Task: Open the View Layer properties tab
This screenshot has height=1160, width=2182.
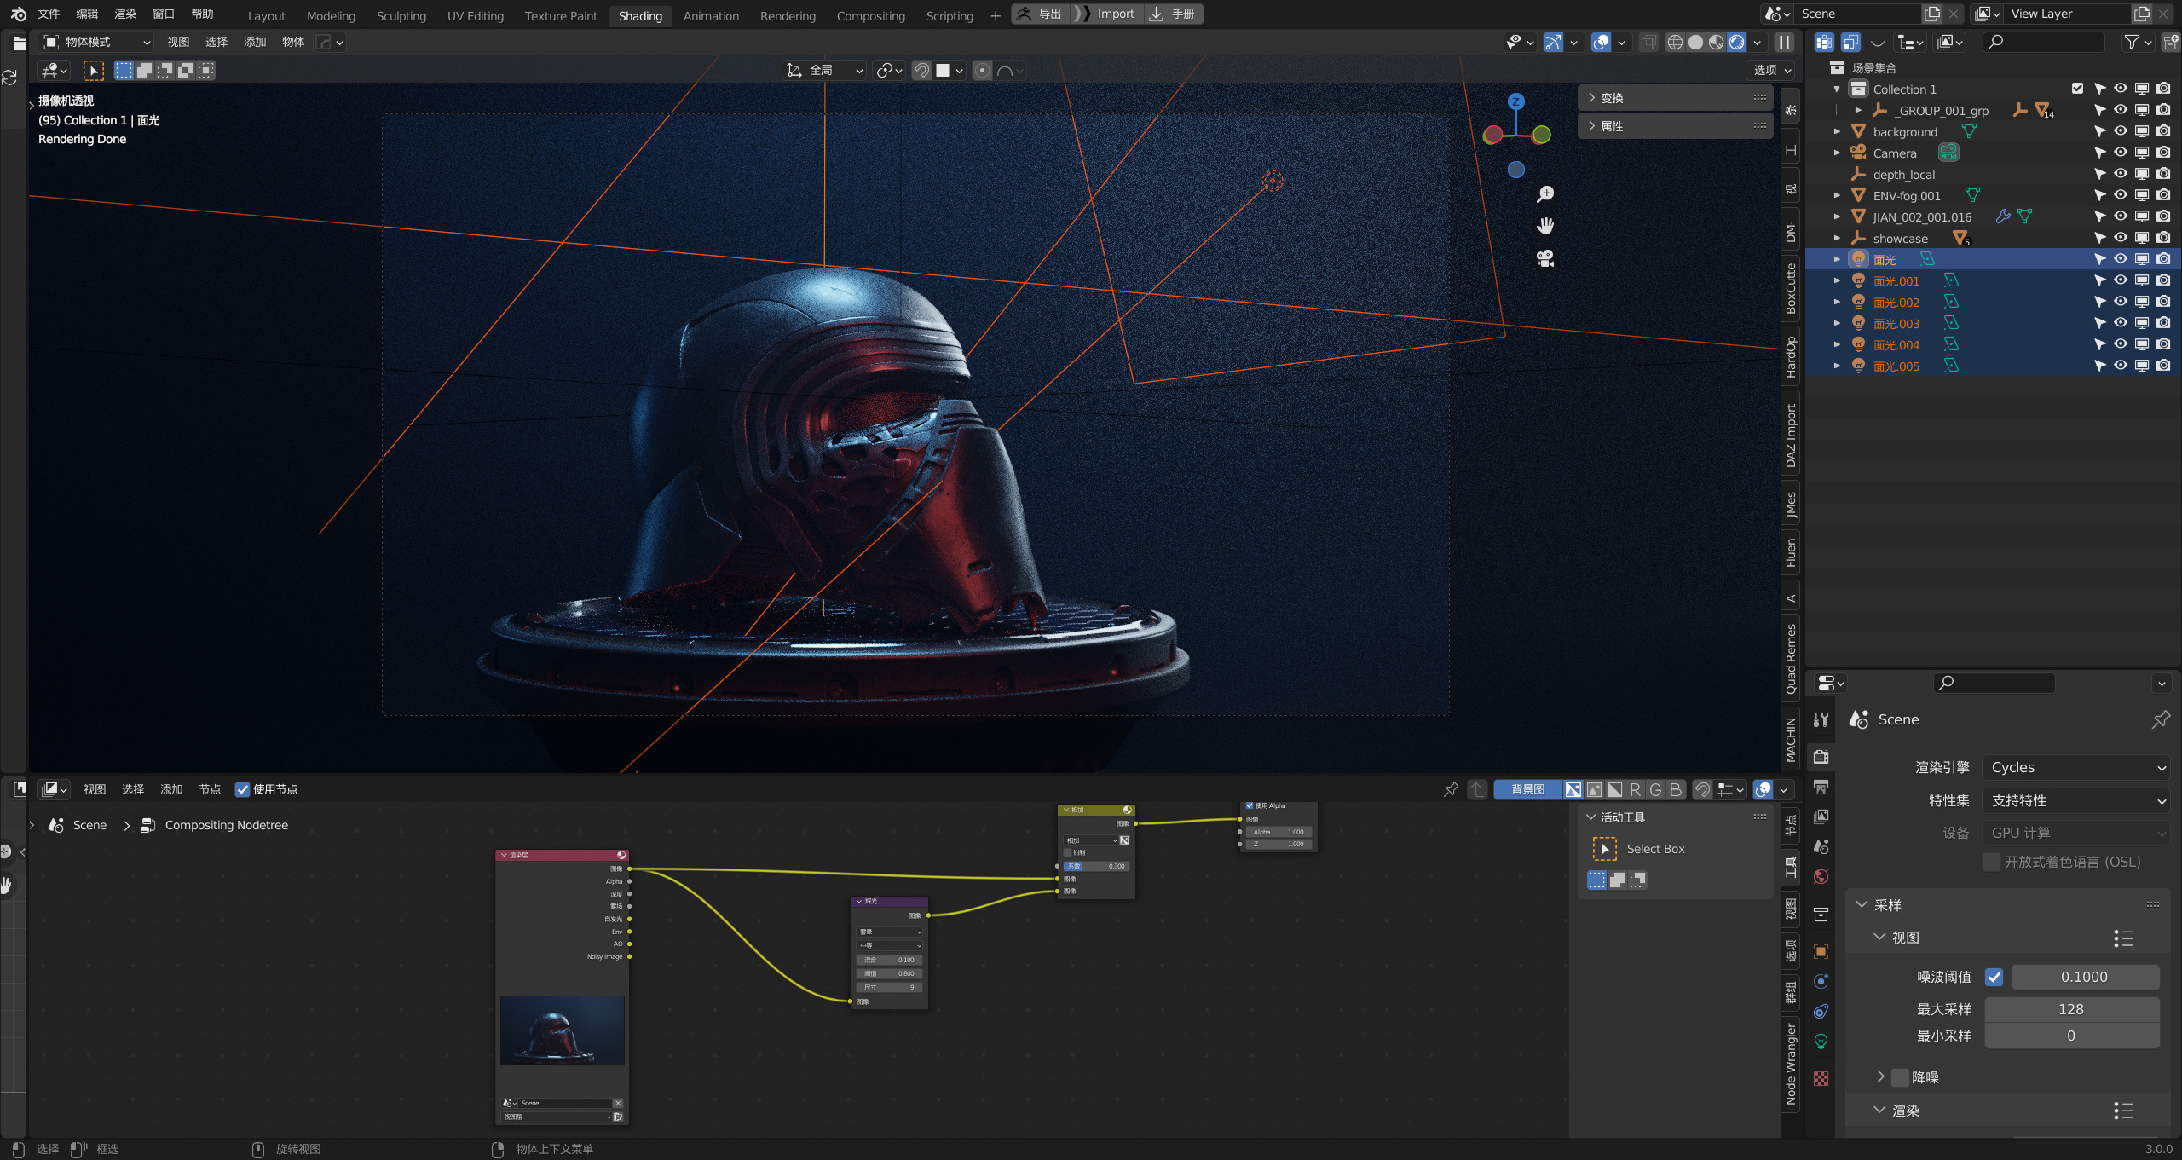Action: coord(1821,817)
